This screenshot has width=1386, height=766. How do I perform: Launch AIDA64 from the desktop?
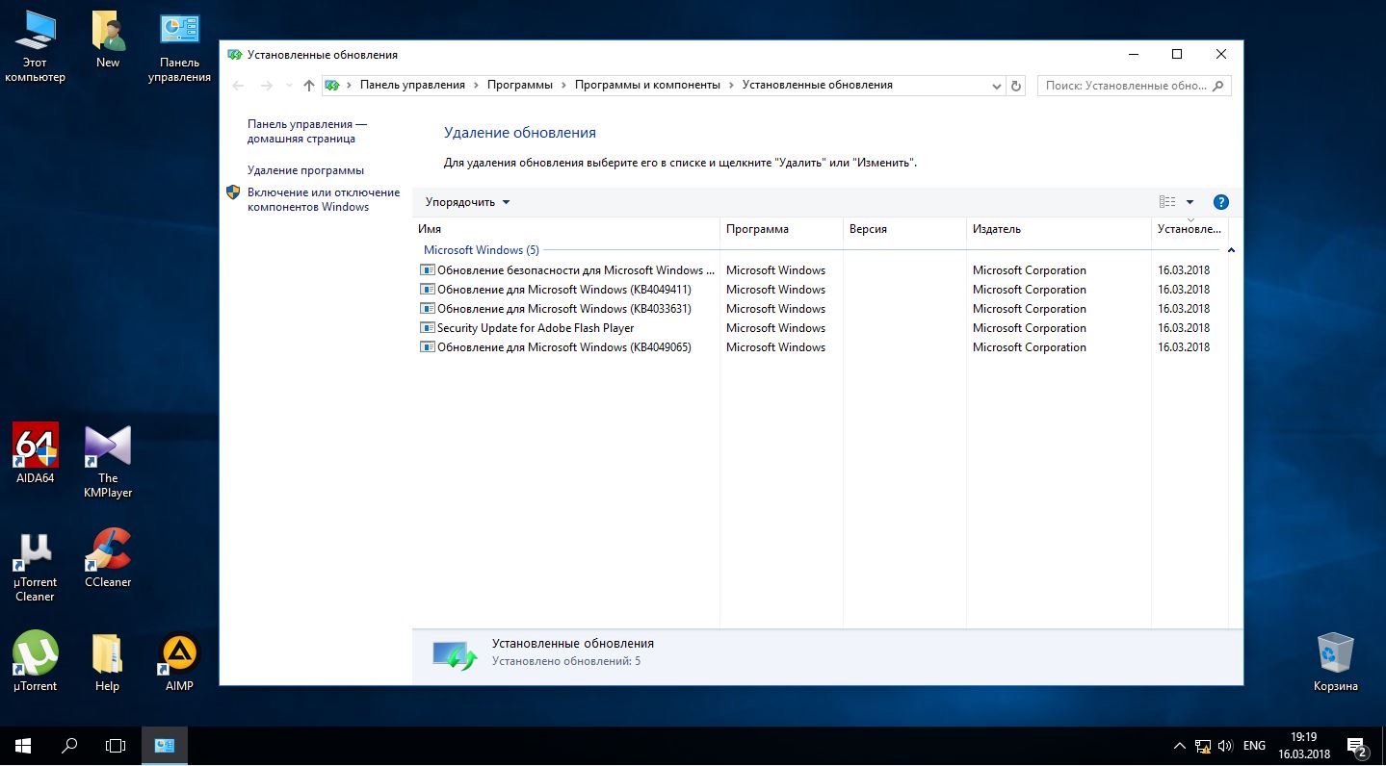[36, 452]
